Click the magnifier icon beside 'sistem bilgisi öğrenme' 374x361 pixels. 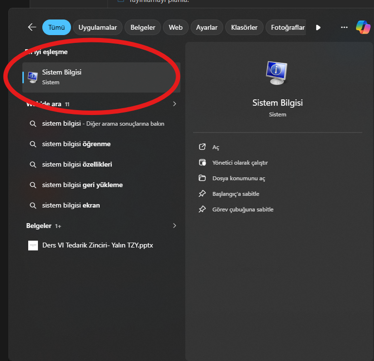click(x=33, y=144)
